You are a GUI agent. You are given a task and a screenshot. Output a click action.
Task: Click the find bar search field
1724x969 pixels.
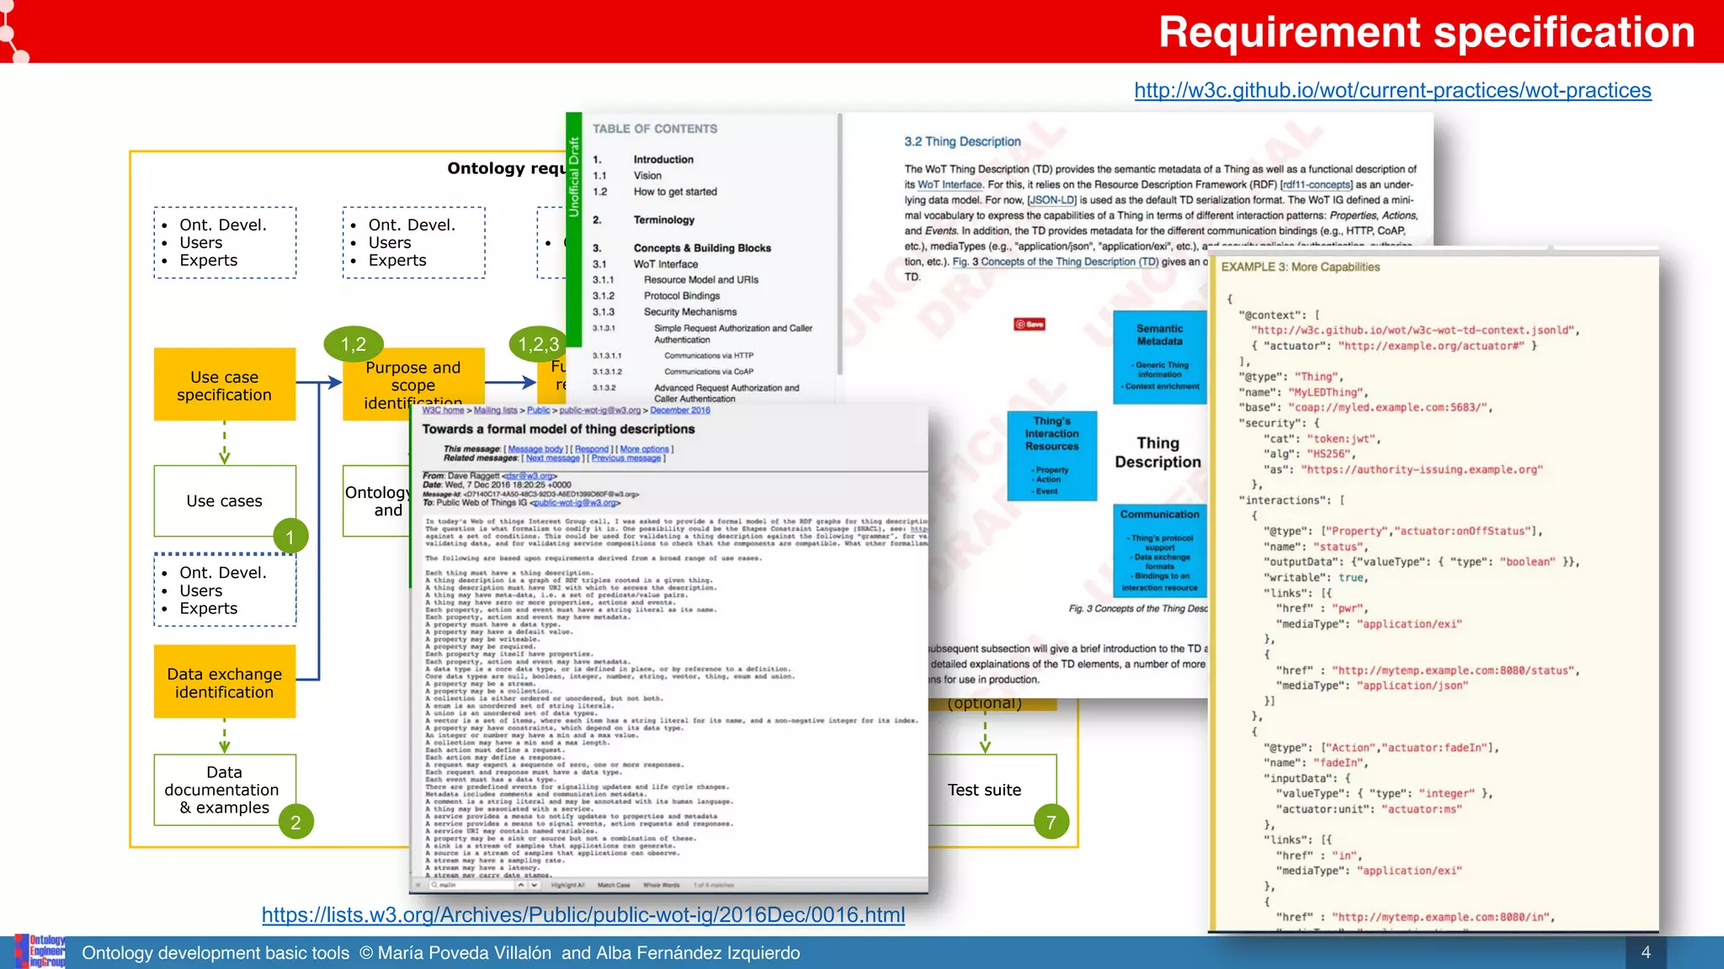point(471,885)
